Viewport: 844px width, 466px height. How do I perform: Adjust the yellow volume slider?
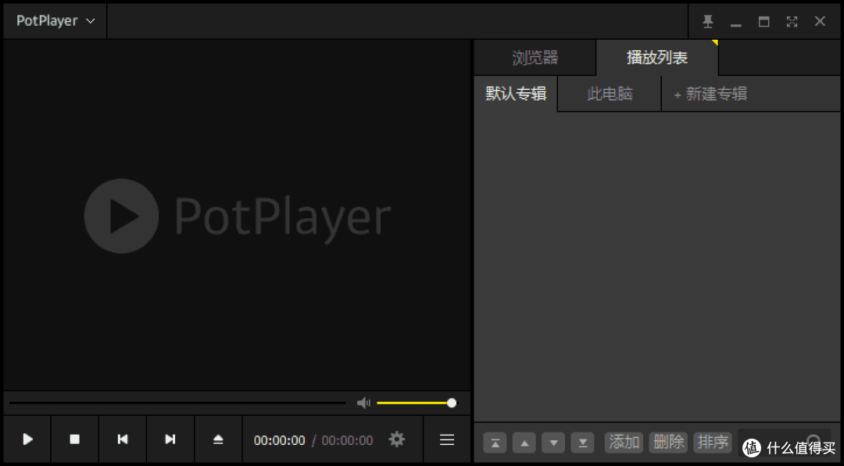click(x=417, y=403)
